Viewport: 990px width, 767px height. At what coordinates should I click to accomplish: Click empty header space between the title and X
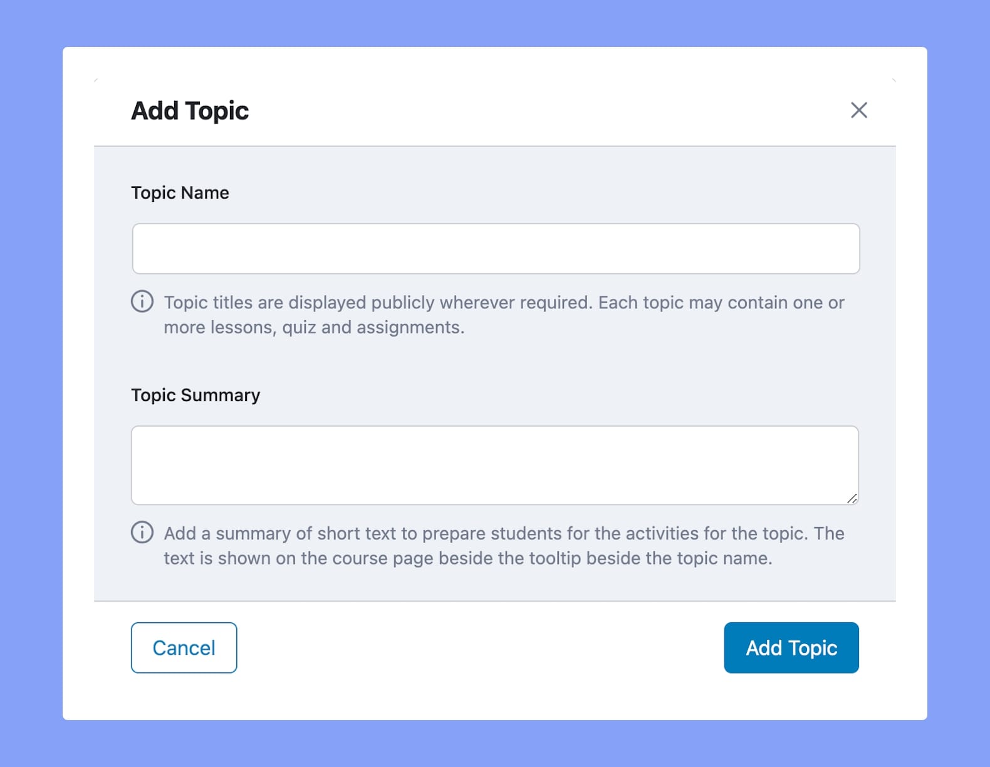(x=548, y=111)
